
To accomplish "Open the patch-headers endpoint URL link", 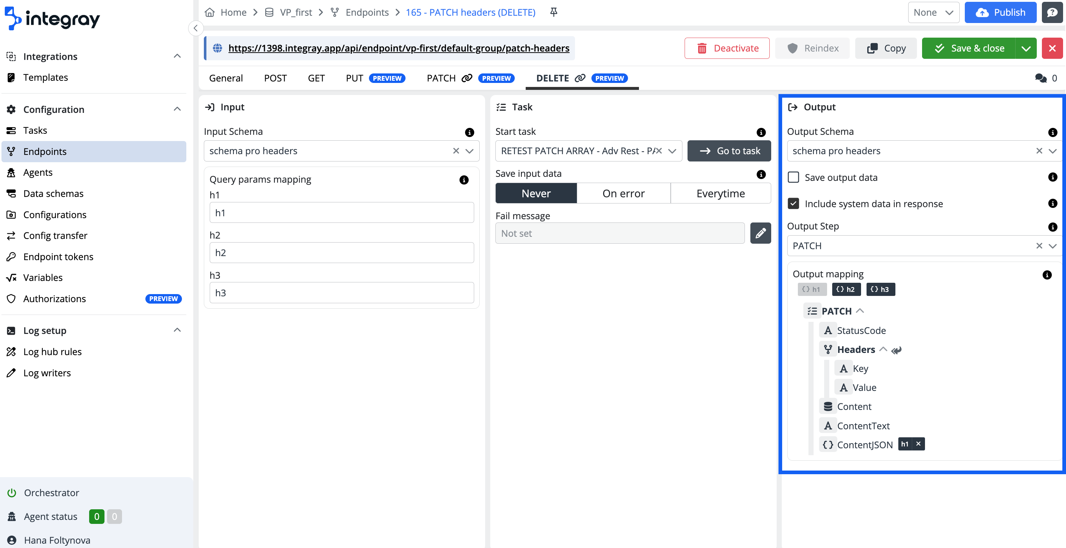I will [x=399, y=49].
